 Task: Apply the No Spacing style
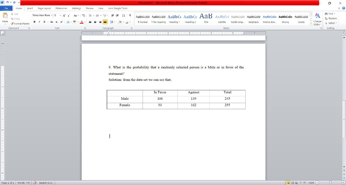click(x=158, y=19)
